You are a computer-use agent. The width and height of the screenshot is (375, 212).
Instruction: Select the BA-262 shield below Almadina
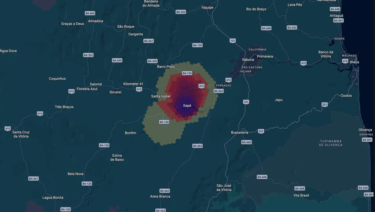(88, 55)
